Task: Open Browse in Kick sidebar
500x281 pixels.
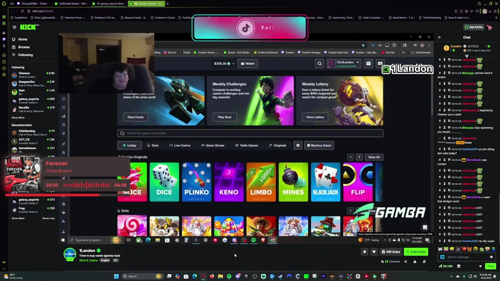Action: 21,47
